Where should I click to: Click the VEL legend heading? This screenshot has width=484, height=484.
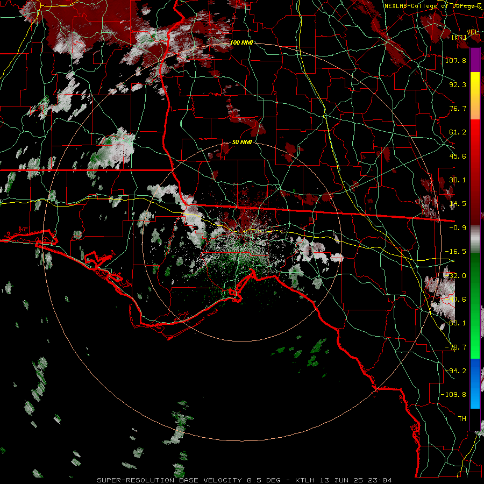[472, 32]
